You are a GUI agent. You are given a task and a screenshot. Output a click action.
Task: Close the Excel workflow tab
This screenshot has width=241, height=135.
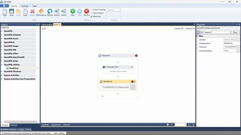[59, 24]
